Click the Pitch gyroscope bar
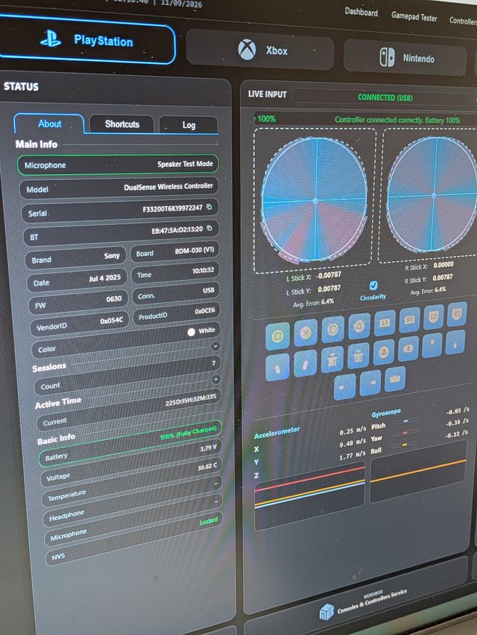The height and width of the screenshot is (635, 477). (405, 421)
